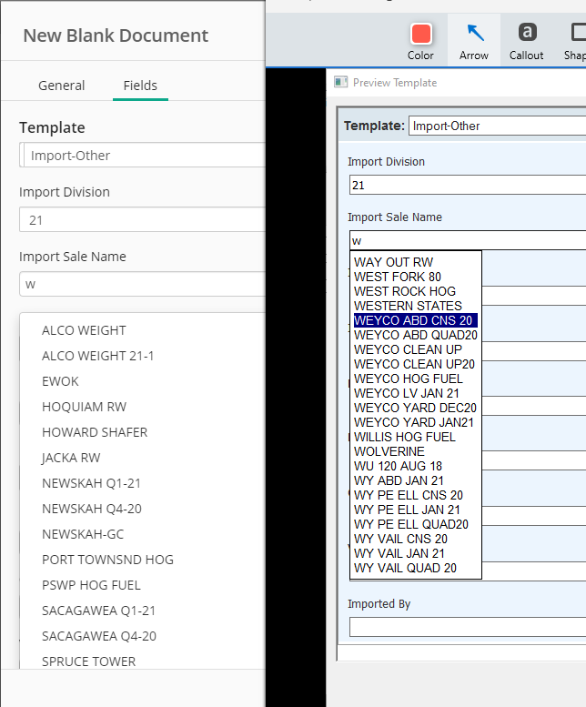Open the Shape tool
The image size is (586, 707).
(x=575, y=42)
